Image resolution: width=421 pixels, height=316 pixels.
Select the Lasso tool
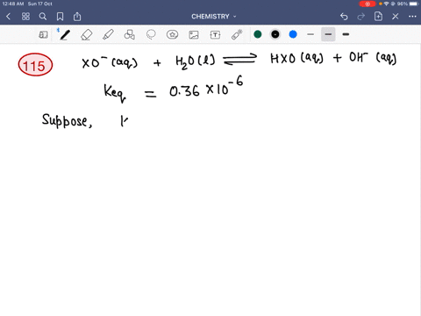point(151,35)
